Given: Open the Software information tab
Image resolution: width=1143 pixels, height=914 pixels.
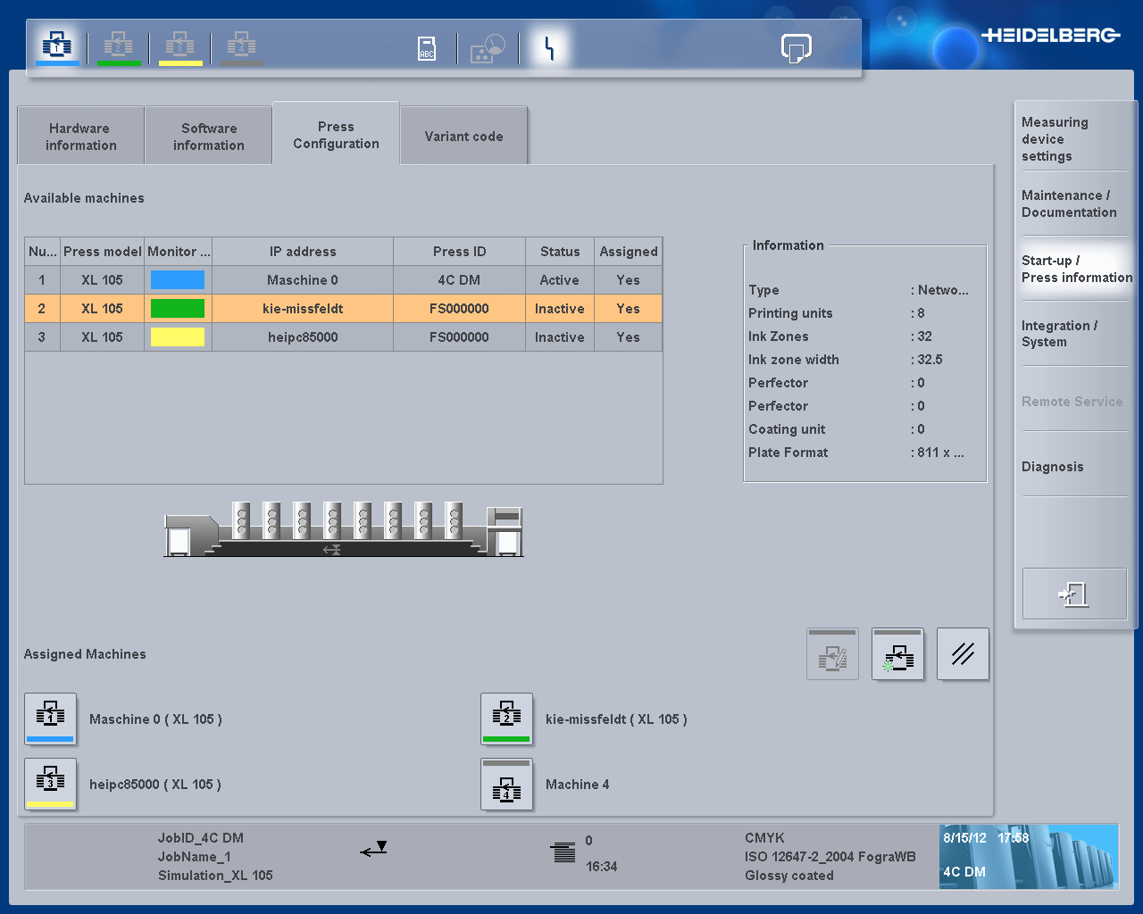Looking at the screenshot, I should pyautogui.click(x=208, y=135).
